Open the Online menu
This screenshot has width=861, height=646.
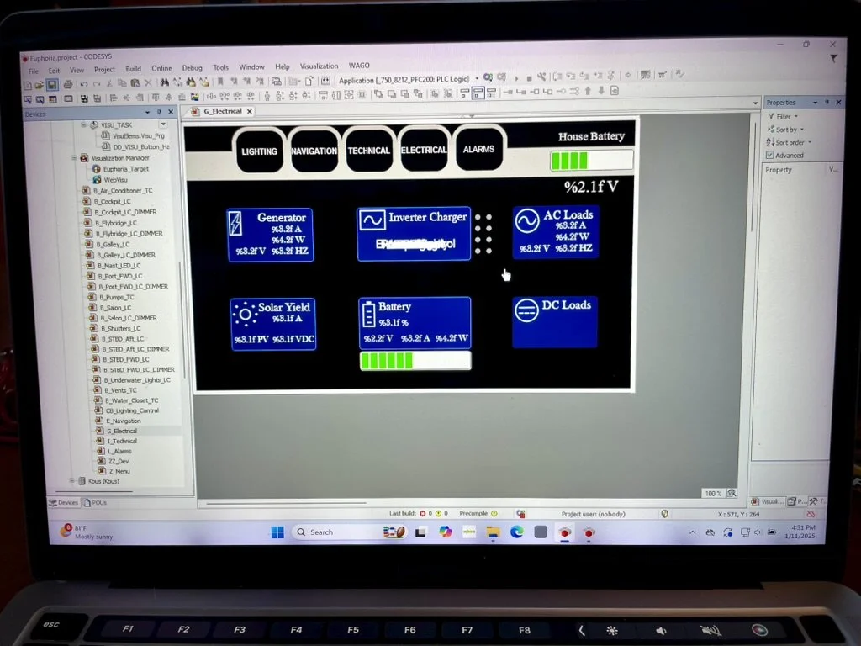pos(161,68)
